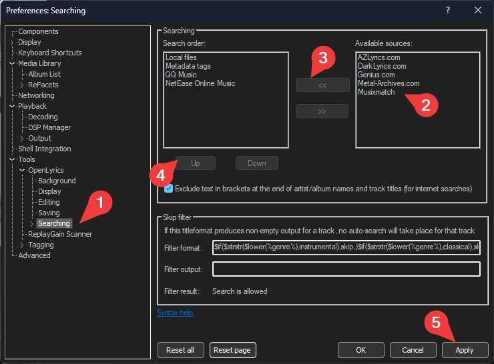Select DSP Manager in the tree
The width and height of the screenshot is (494, 364).
point(49,127)
